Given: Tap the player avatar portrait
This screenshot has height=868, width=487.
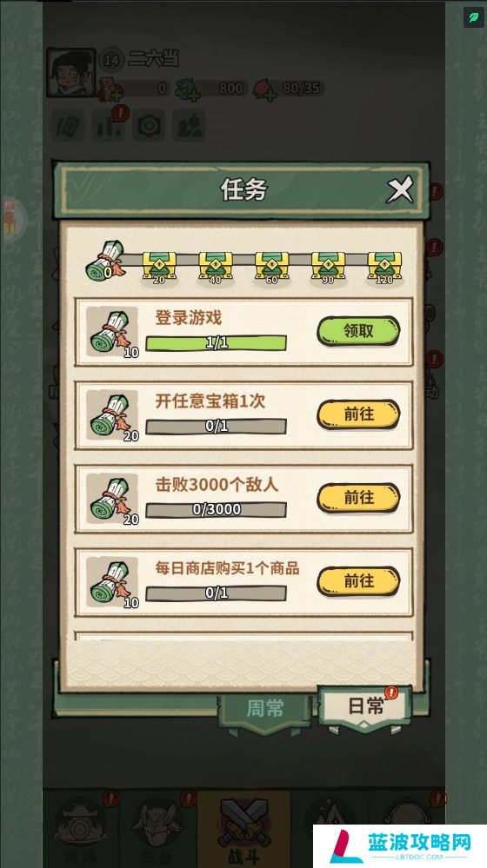Looking at the screenshot, I should click(70, 72).
